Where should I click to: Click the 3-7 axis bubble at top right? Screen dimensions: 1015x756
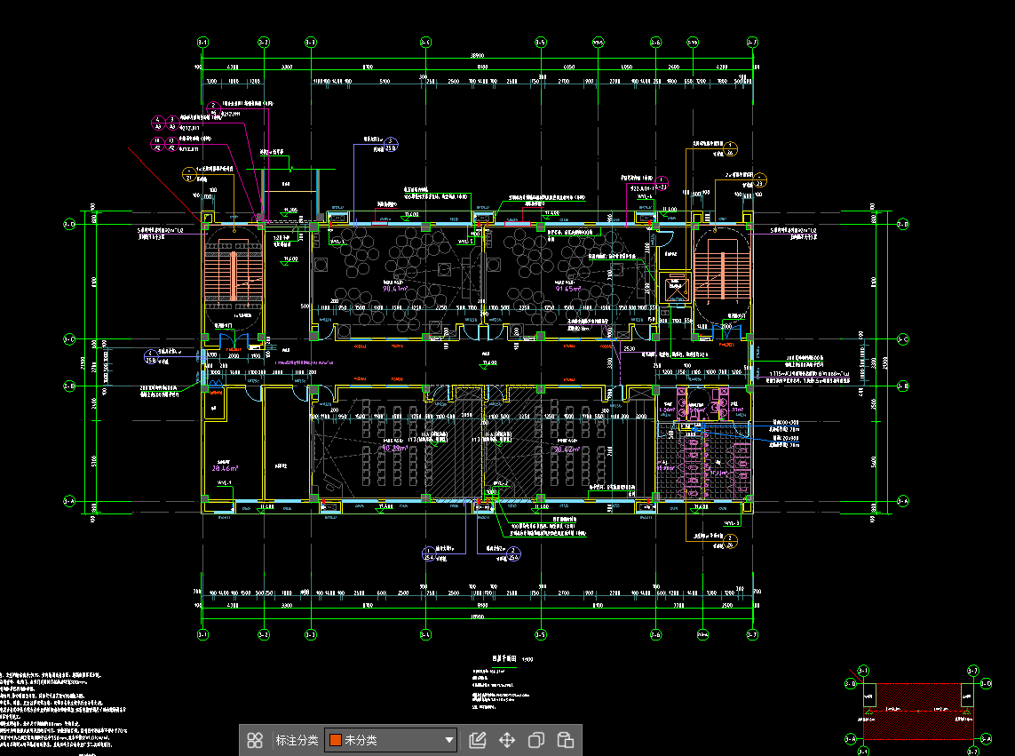click(752, 42)
